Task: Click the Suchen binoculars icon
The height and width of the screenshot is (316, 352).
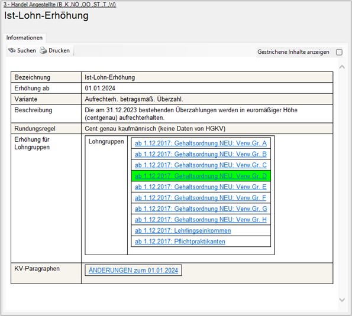Action: point(12,50)
